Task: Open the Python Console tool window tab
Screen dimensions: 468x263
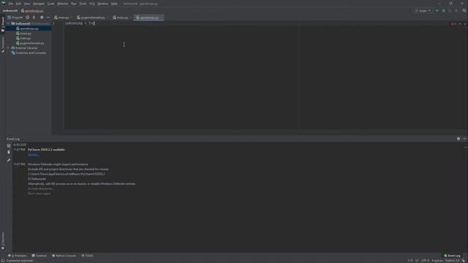Action: coord(64,256)
